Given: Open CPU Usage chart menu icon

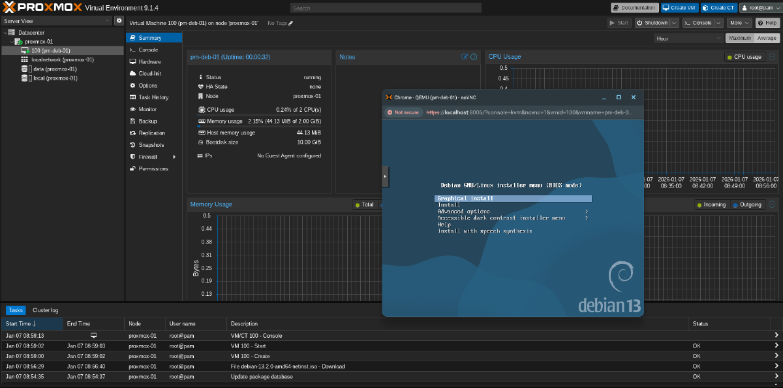Looking at the screenshot, I should point(772,57).
